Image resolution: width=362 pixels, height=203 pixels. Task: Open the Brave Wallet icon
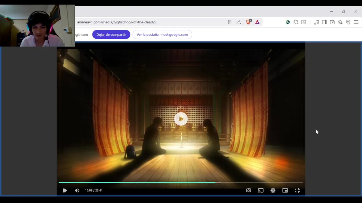pos(332,22)
